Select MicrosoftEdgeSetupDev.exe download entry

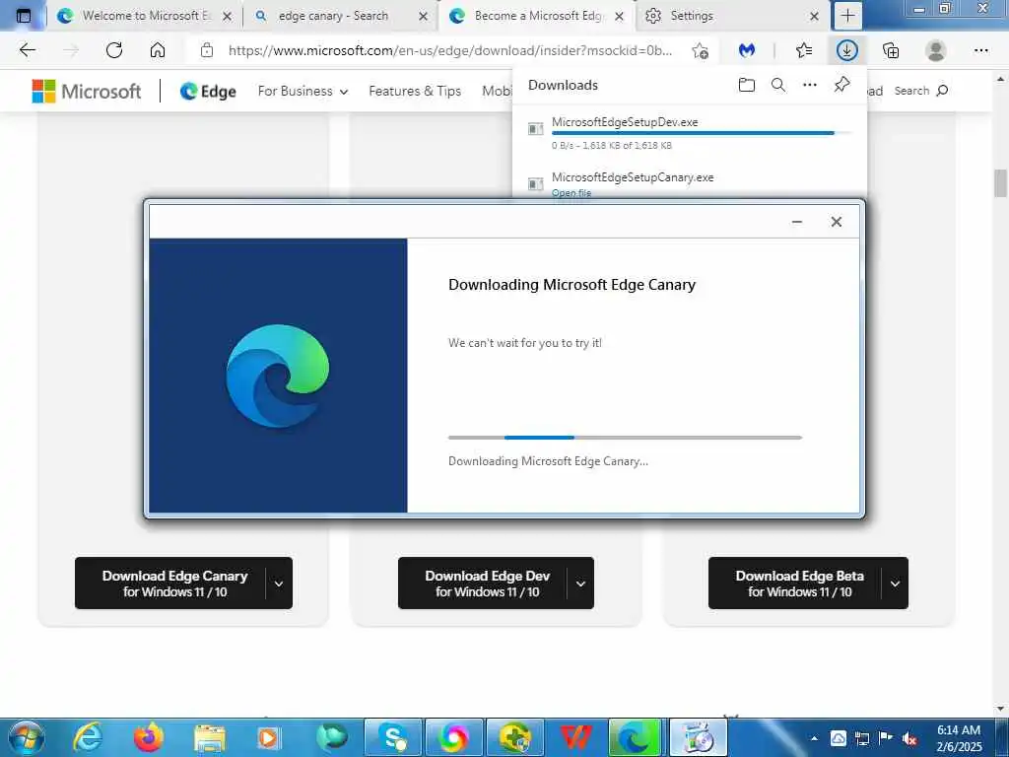(689, 133)
